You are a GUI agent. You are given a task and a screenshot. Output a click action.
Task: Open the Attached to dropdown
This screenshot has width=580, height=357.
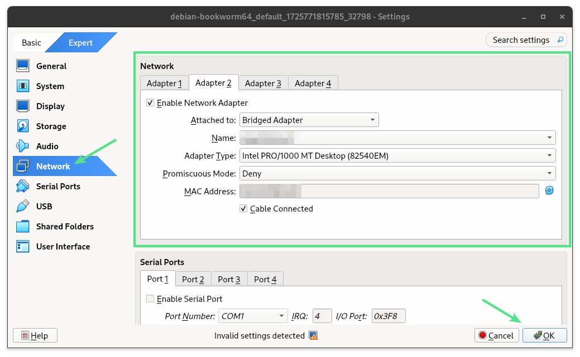pos(309,119)
